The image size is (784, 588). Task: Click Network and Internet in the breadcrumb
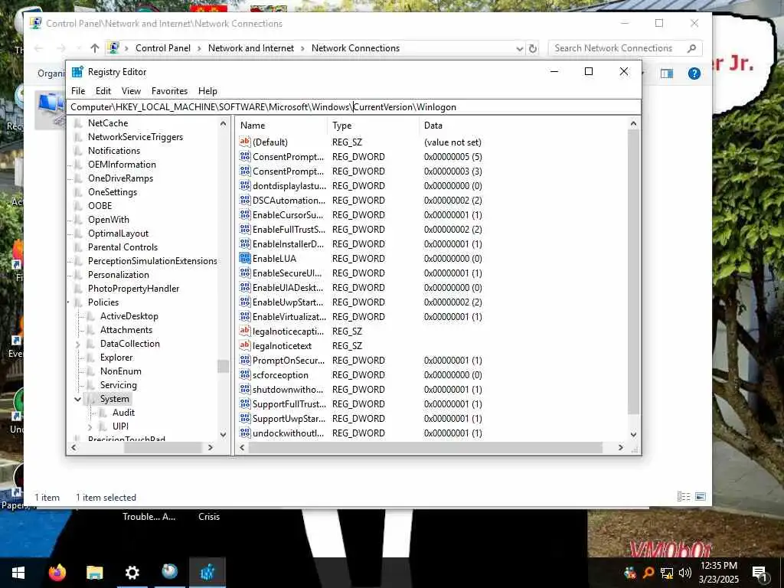[251, 48]
